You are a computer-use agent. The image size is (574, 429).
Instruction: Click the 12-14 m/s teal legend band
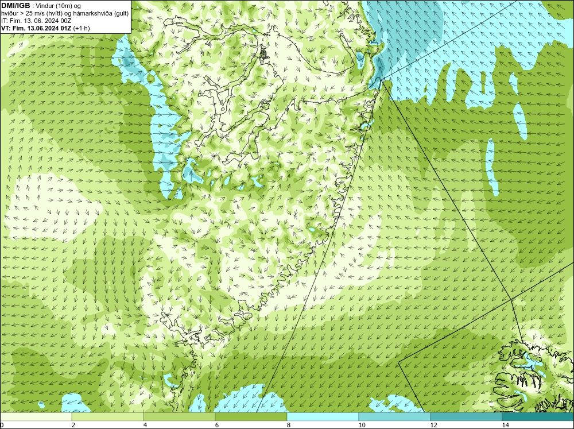click(x=466, y=416)
